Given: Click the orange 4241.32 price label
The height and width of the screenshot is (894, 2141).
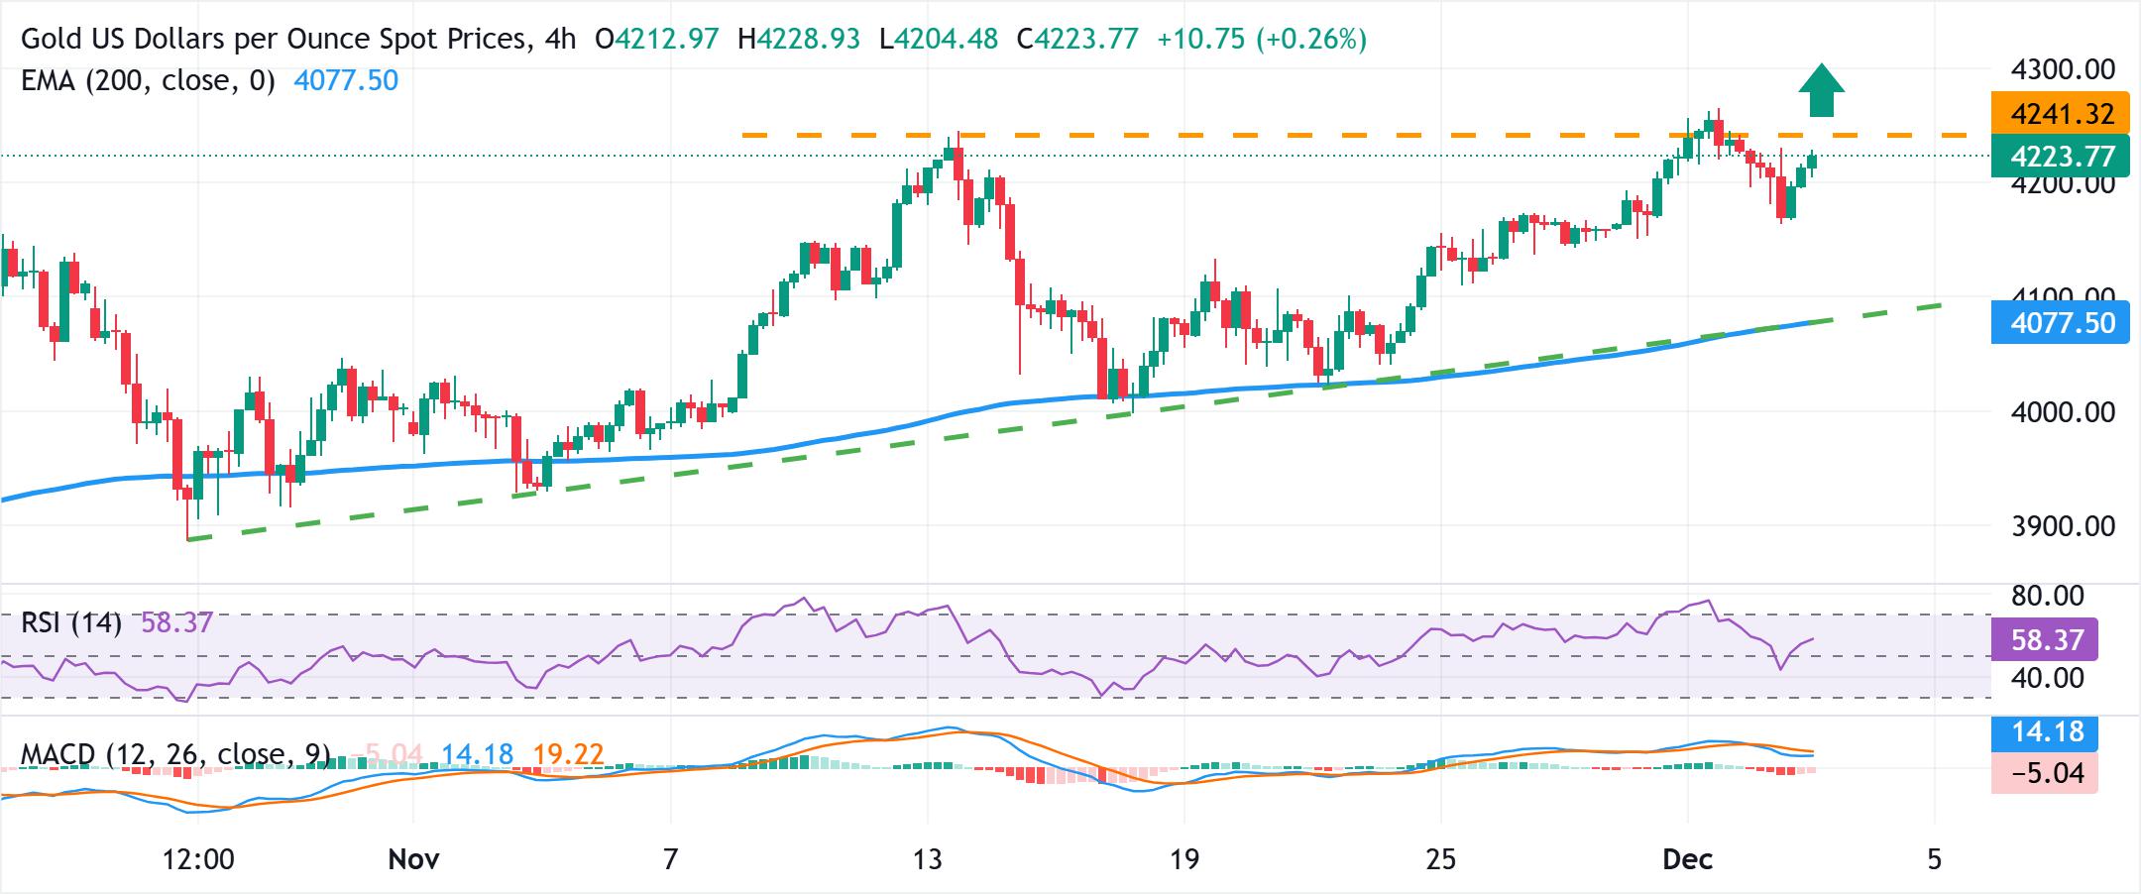Looking at the screenshot, I should 2060,114.
